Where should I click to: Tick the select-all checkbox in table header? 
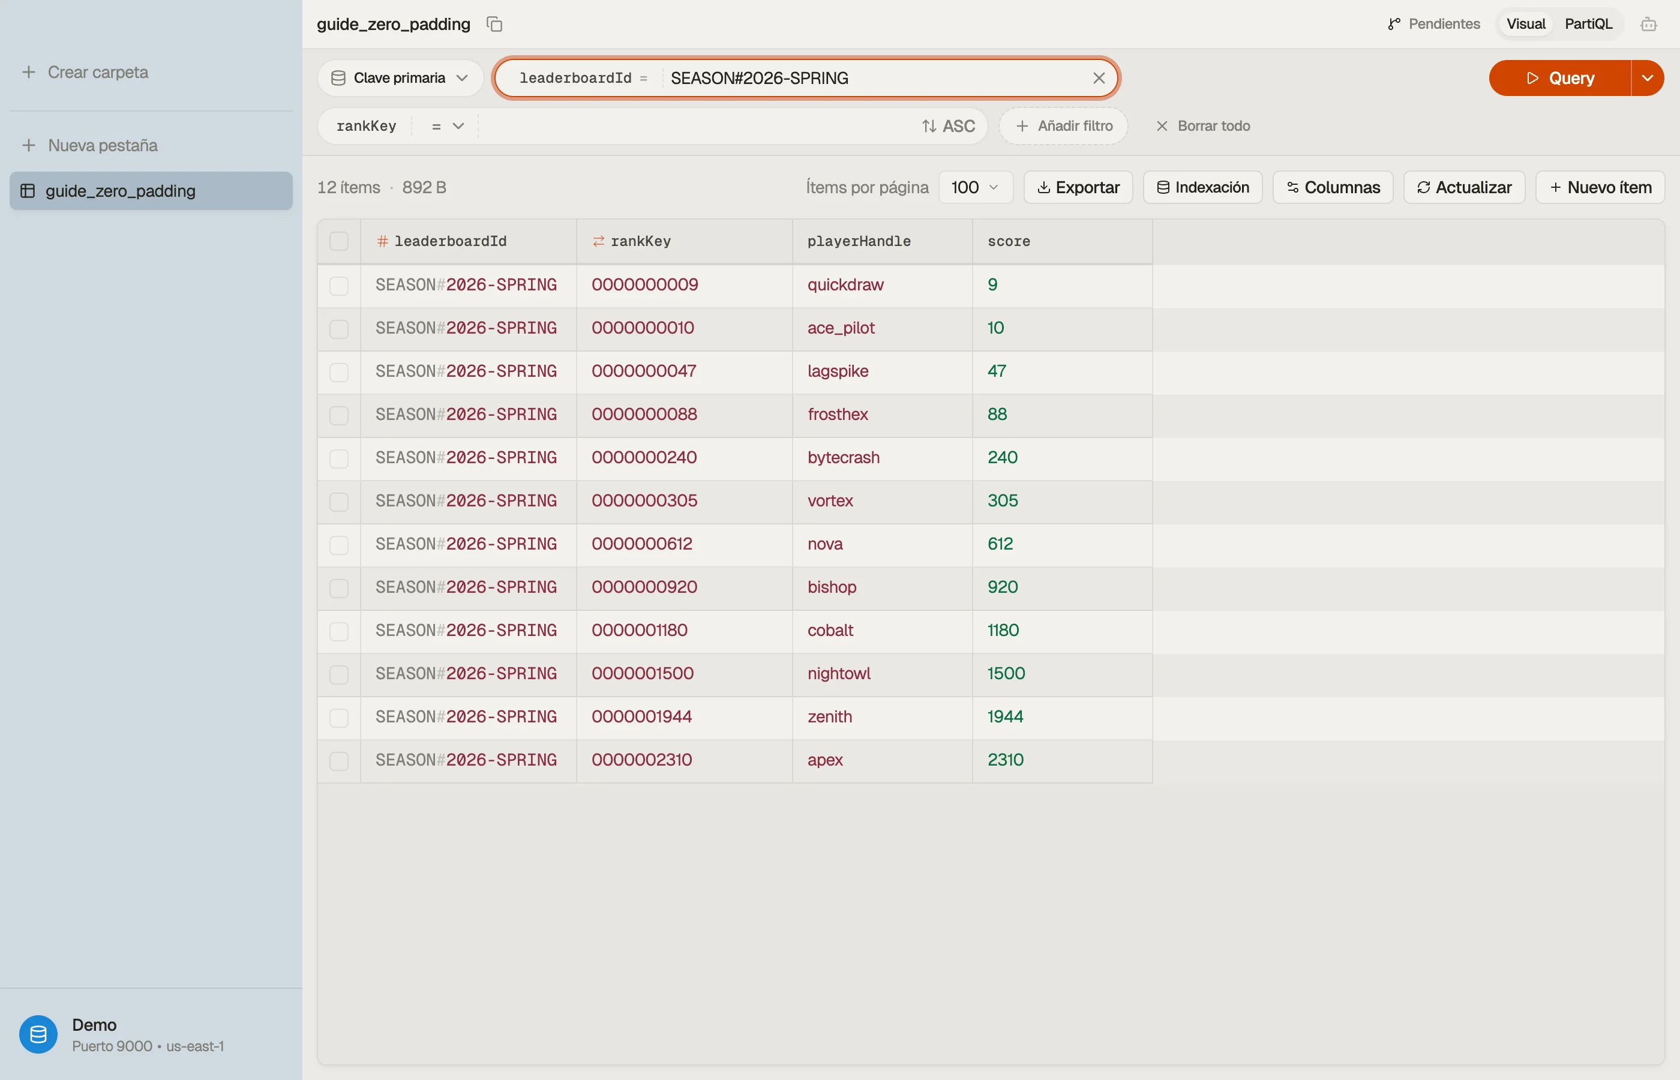point(338,241)
